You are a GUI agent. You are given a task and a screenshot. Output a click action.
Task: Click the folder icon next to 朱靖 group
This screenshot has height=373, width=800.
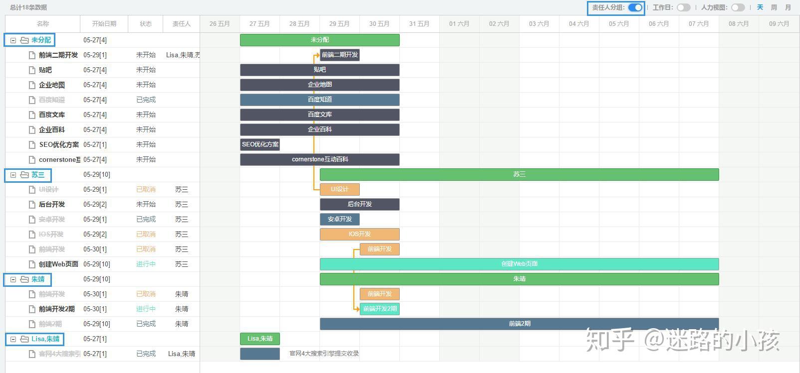tap(24, 279)
